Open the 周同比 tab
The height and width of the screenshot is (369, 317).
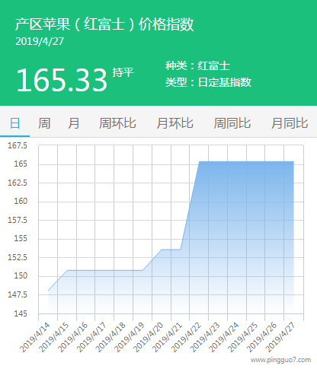click(x=232, y=123)
